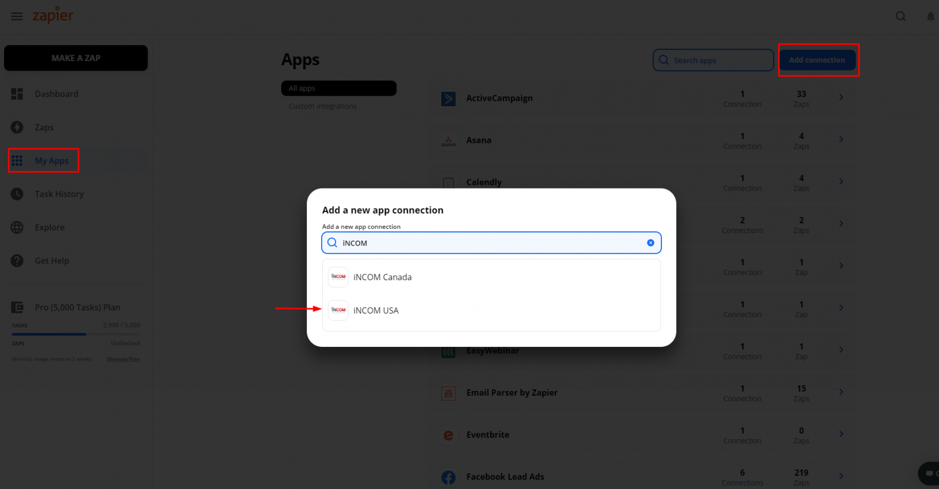Go to Task History in sidebar
Viewport: 939px width, 489px height.
click(59, 194)
